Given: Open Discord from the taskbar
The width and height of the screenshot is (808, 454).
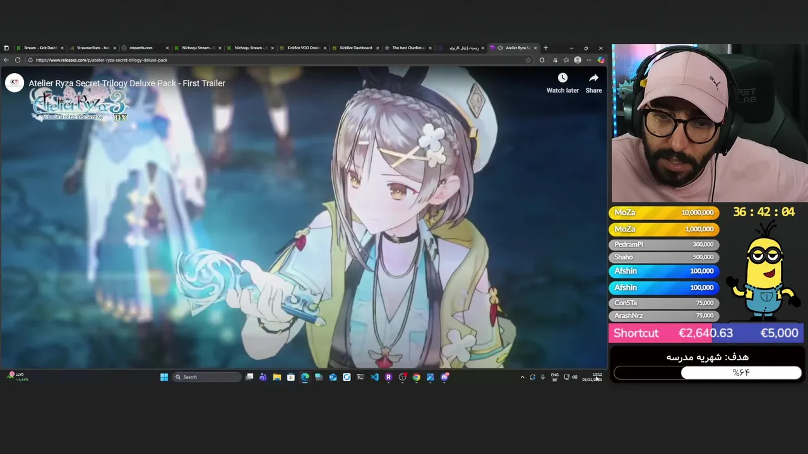Looking at the screenshot, I should point(444,377).
